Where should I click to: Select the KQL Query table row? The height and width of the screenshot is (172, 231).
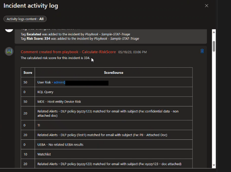(107, 92)
